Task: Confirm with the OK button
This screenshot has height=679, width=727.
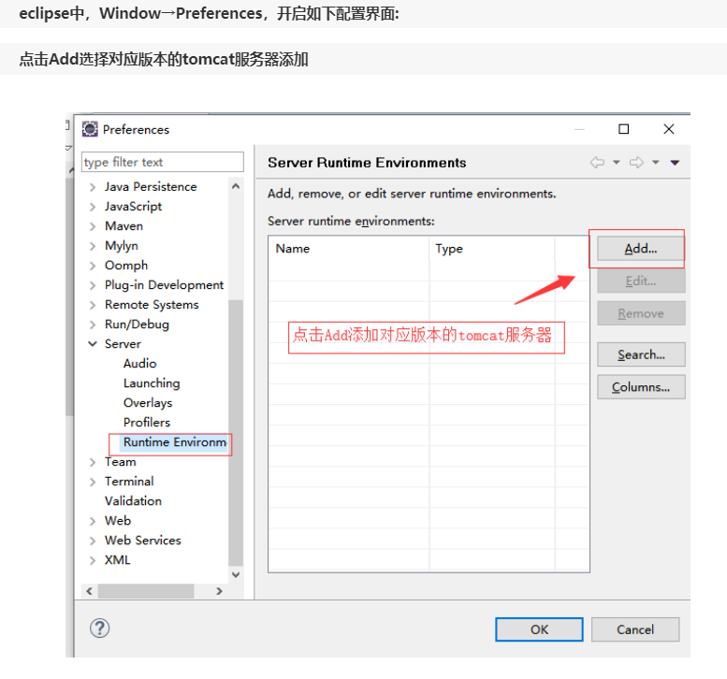Action: pos(539,629)
